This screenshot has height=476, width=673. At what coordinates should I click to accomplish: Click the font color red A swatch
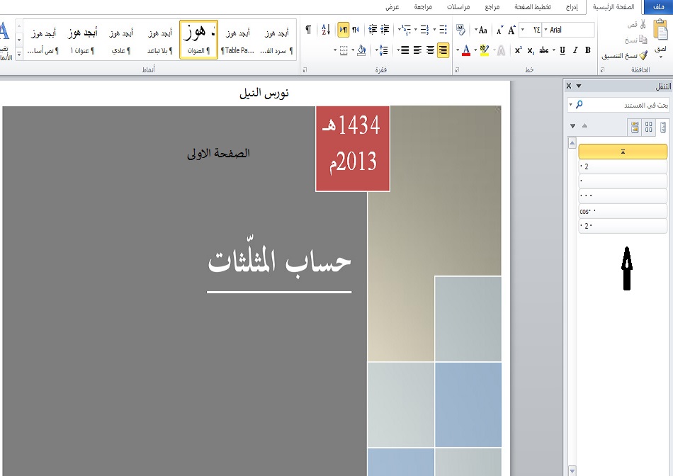465,50
